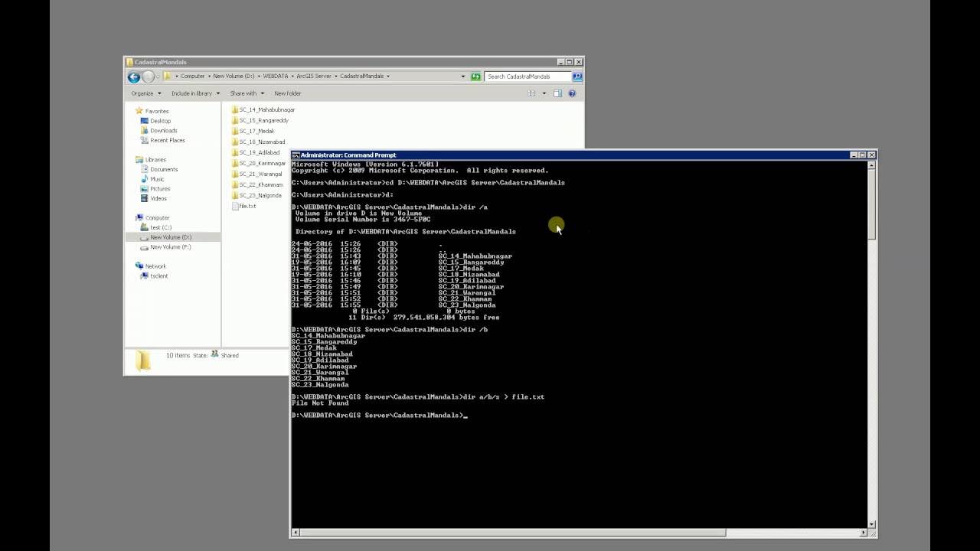Click New Volume (D:) breadcrumb segment
980x551 pixels.
234,77
